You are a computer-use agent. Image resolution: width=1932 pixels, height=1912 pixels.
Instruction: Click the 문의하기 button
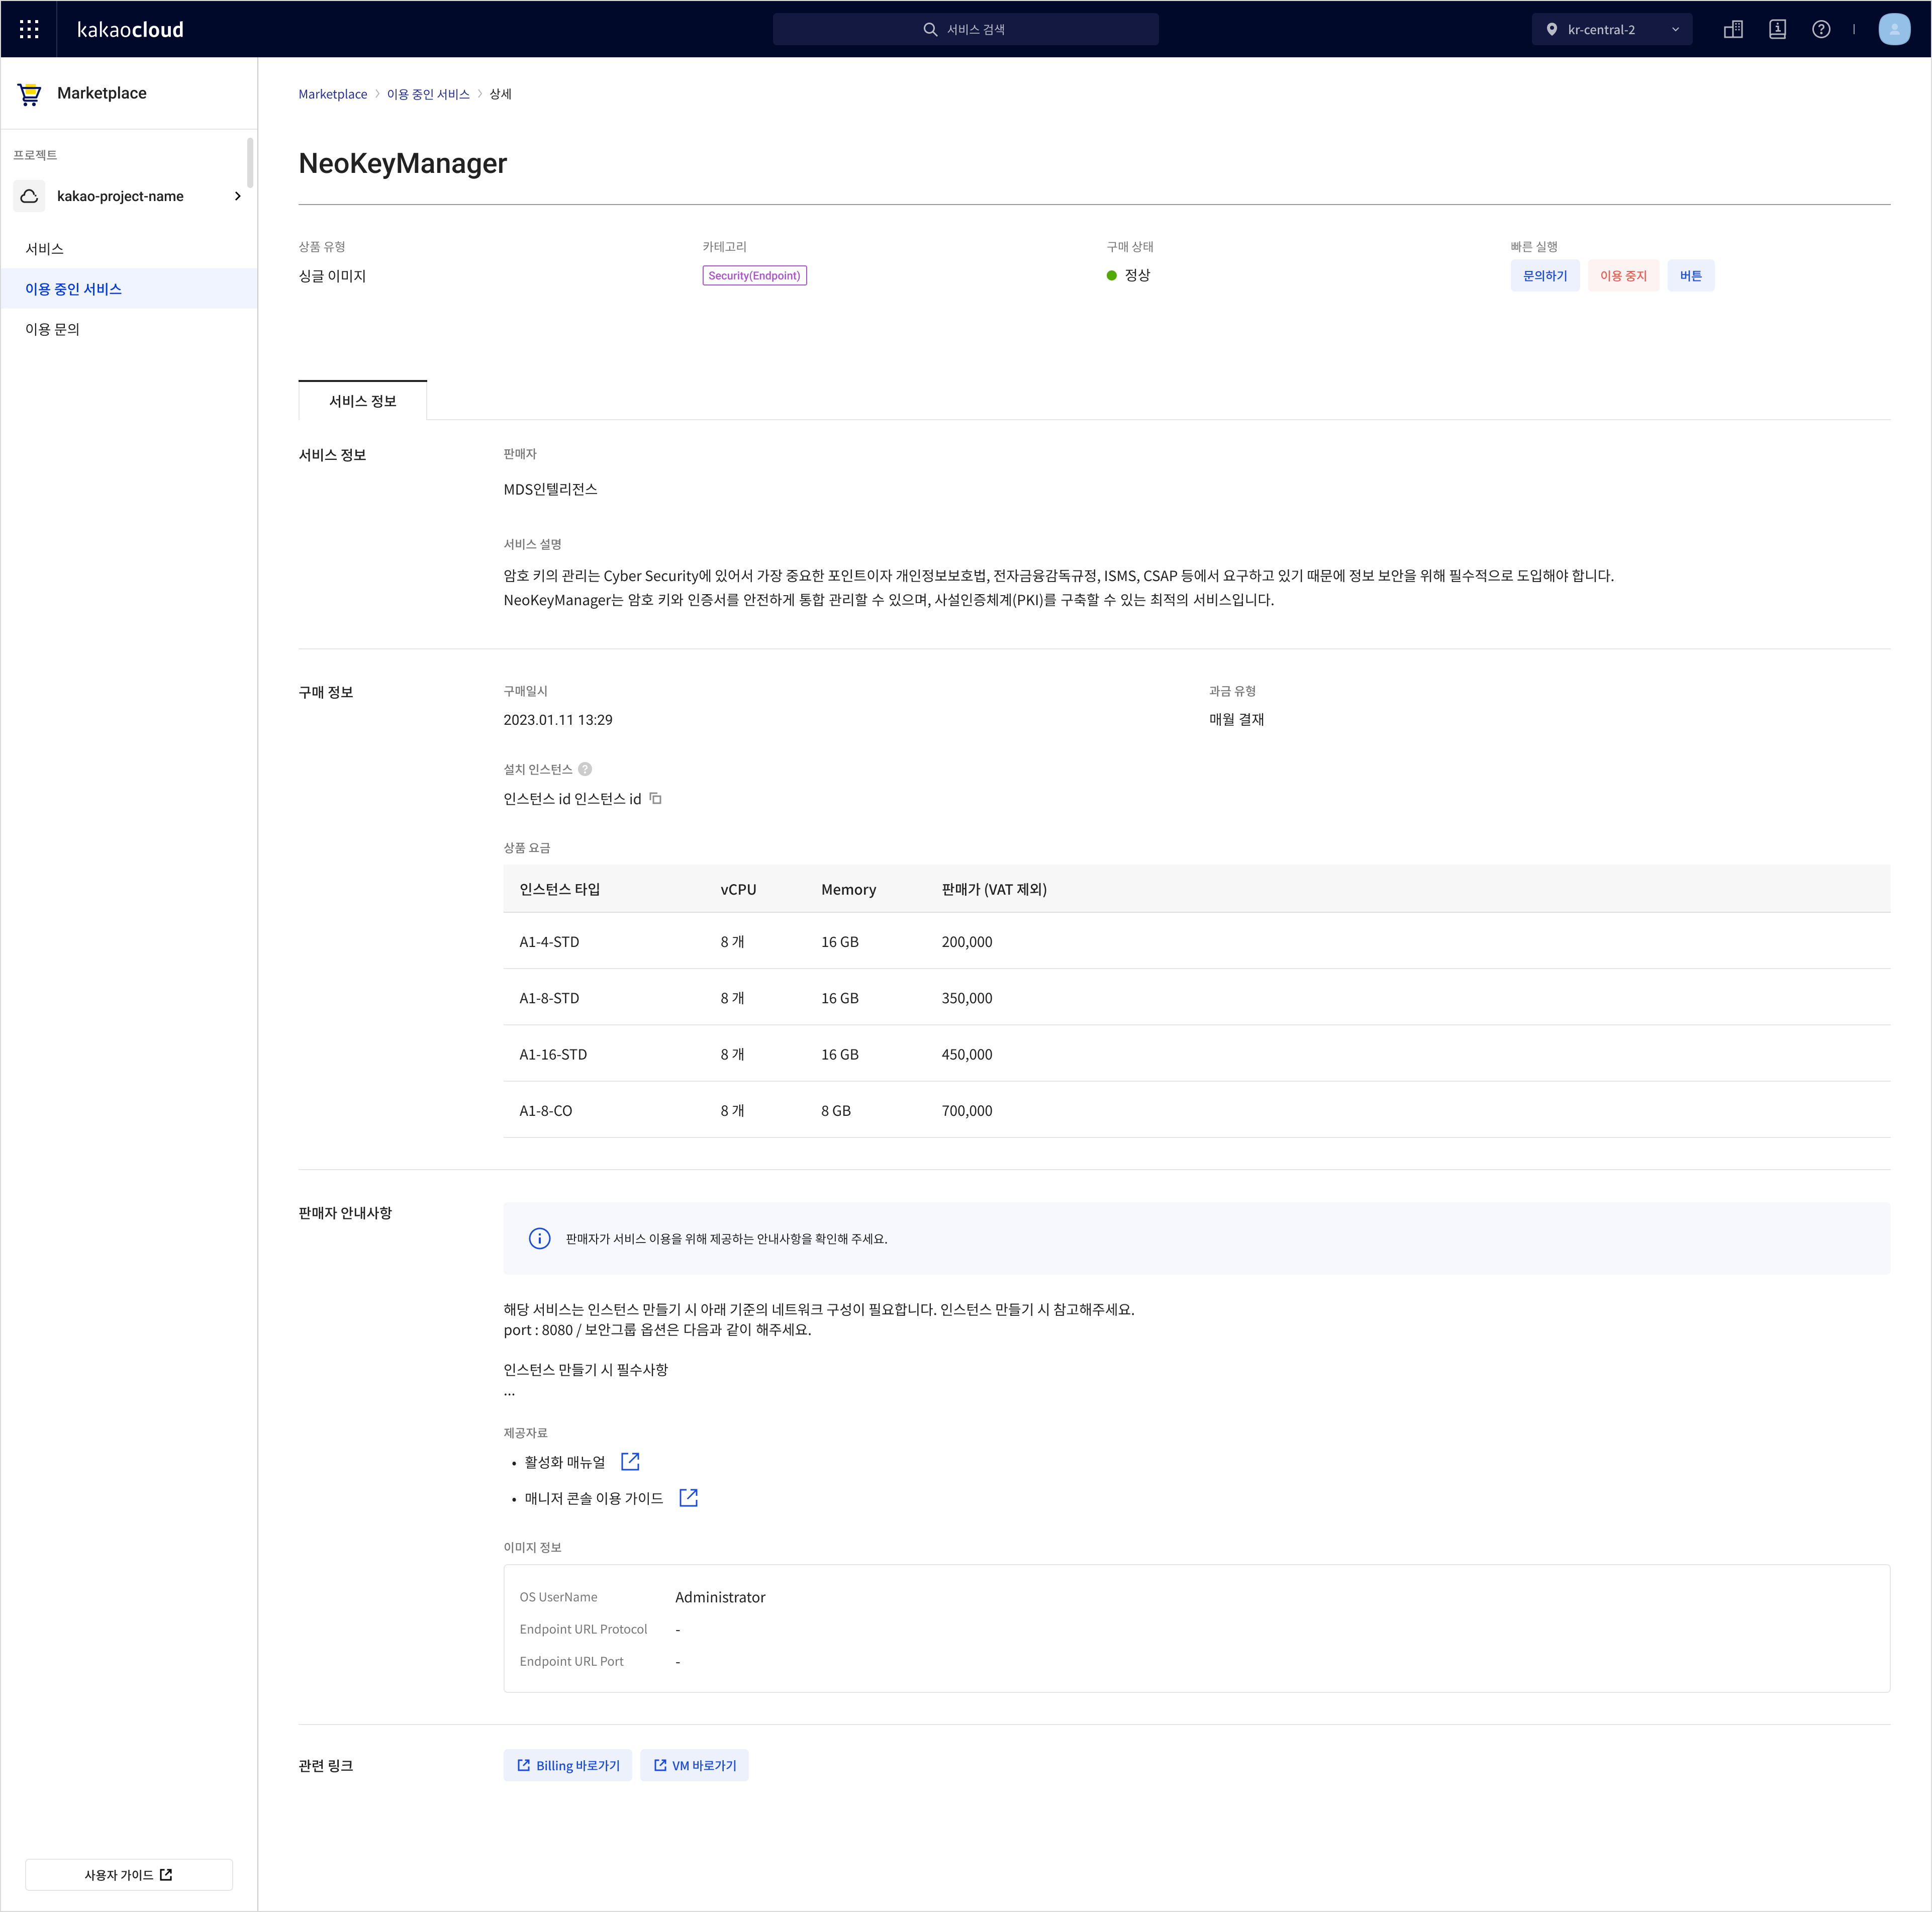click(1544, 276)
